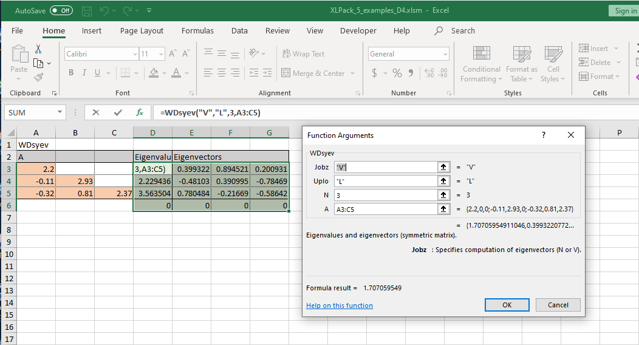Click OK in Function Arguments dialog

coord(507,305)
